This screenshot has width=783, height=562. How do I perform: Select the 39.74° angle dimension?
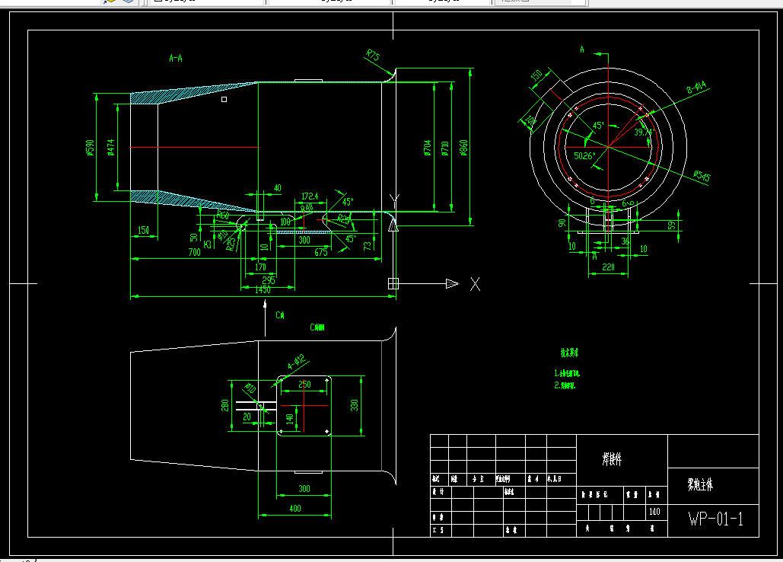(x=645, y=133)
